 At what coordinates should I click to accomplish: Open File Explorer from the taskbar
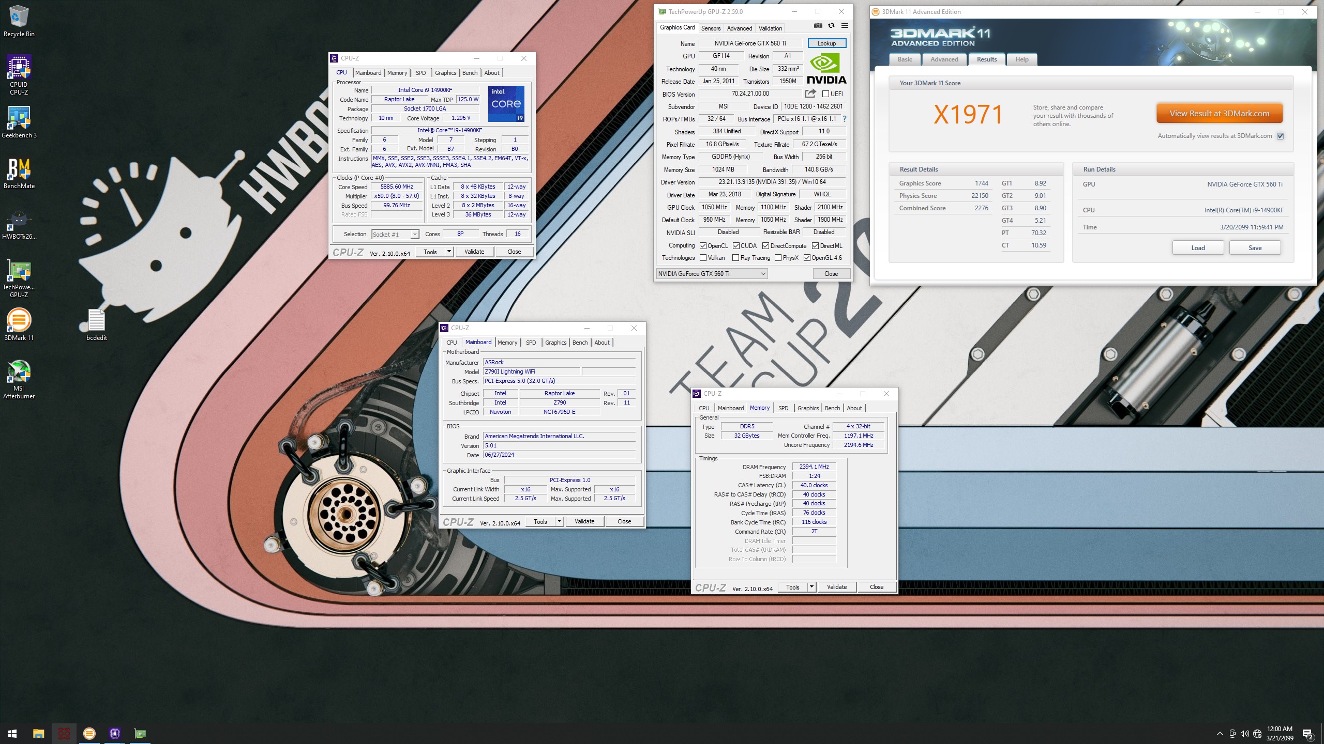click(x=38, y=733)
